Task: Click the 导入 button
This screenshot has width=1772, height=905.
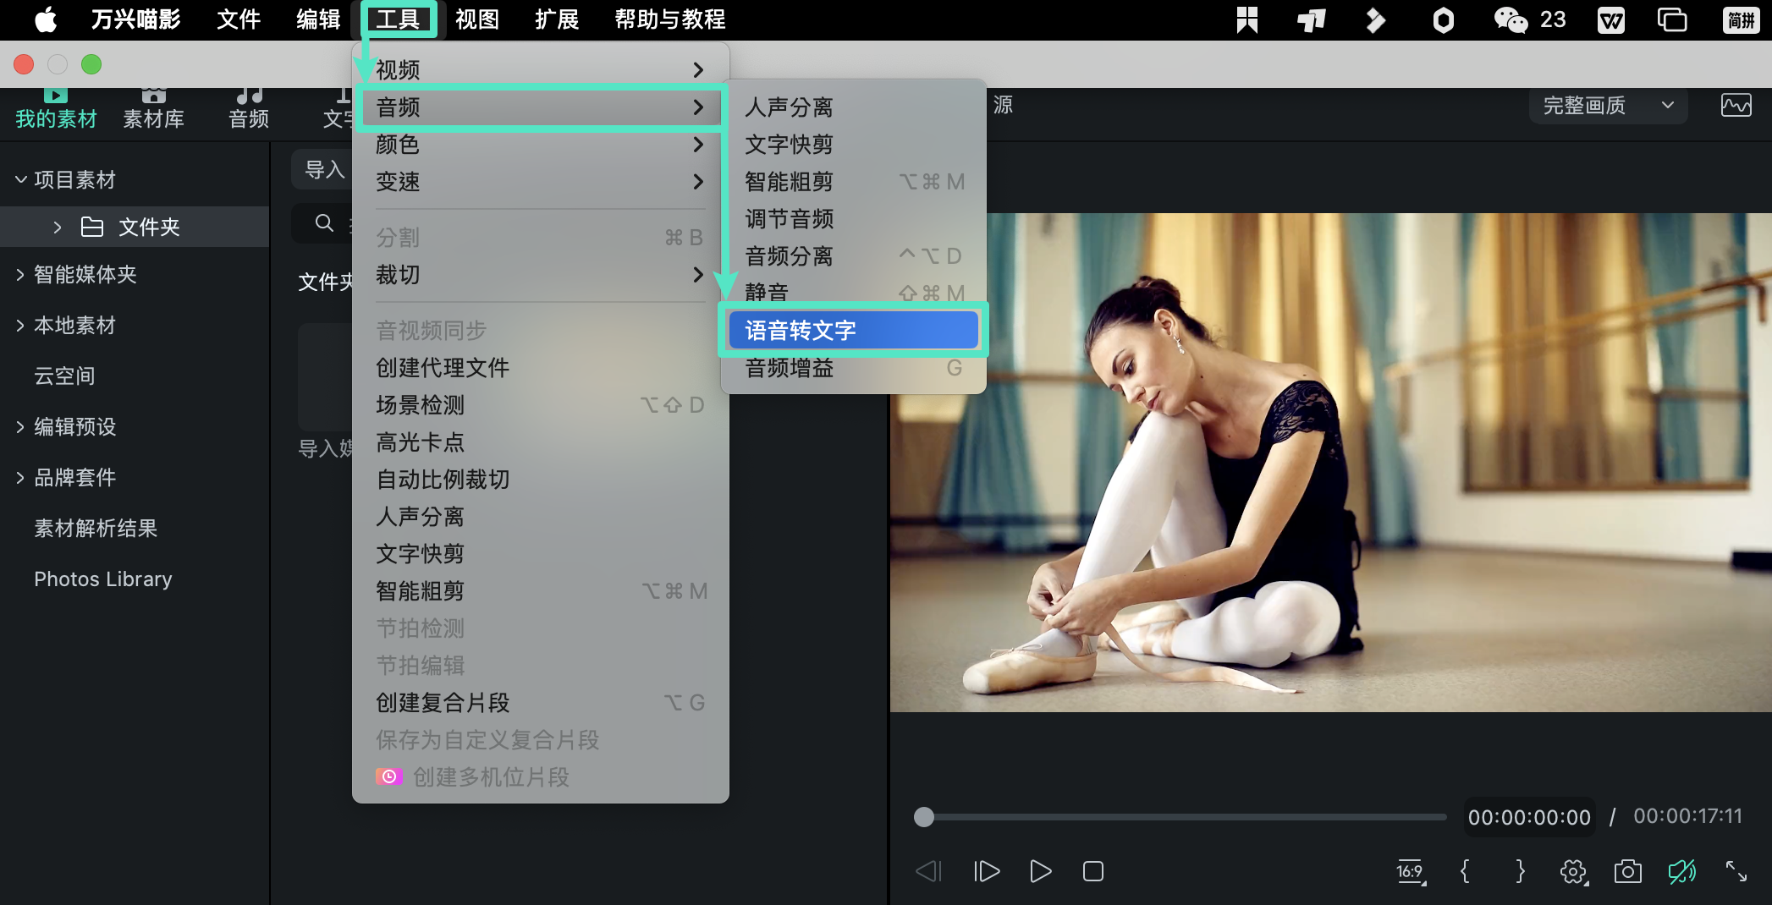Action: coord(324,170)
